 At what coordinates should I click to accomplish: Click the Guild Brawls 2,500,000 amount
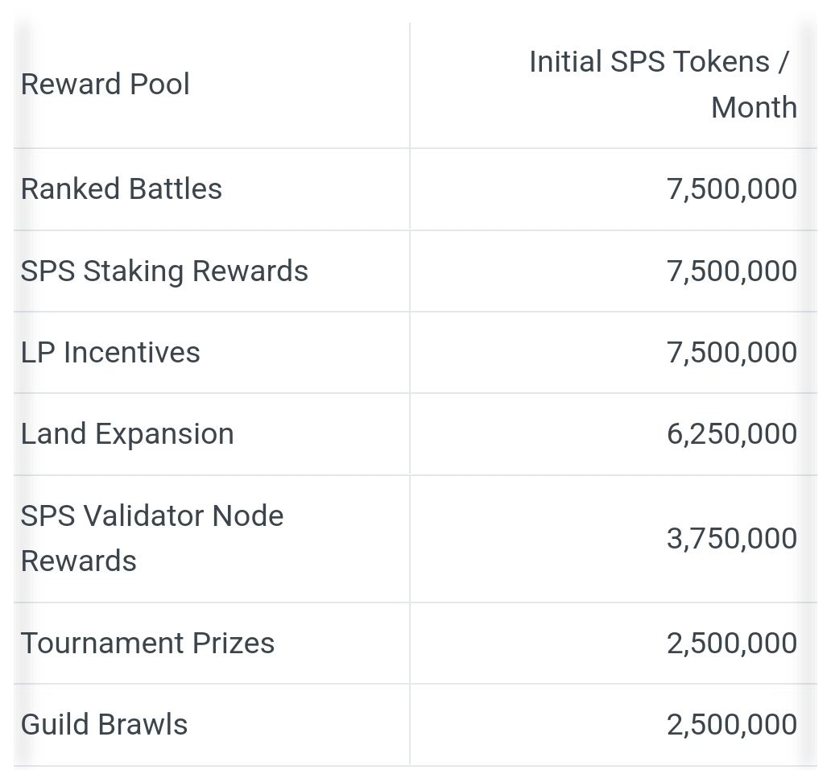pos(732,725)
